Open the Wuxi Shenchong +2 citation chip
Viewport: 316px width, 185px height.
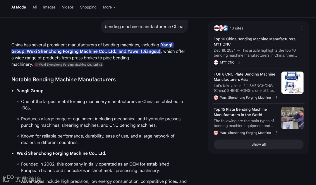tap(69, 65)
